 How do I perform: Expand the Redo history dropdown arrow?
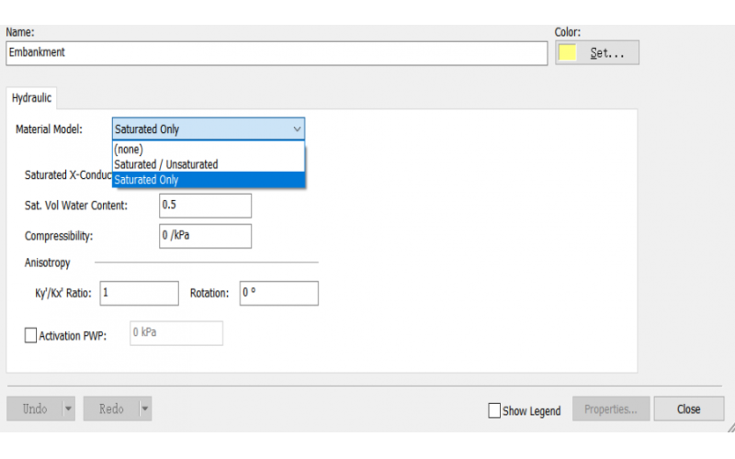point(145,409)
